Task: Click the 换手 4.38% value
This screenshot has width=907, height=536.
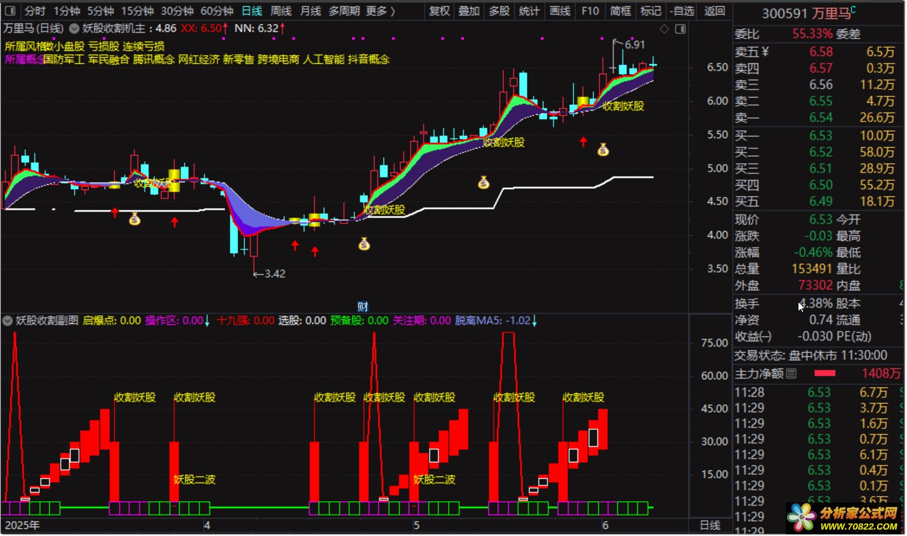Action: pos(816,303)
